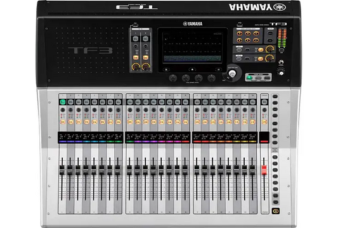Toggle channel 7 ON key
The image size is (338, 228).
[110, 122]
